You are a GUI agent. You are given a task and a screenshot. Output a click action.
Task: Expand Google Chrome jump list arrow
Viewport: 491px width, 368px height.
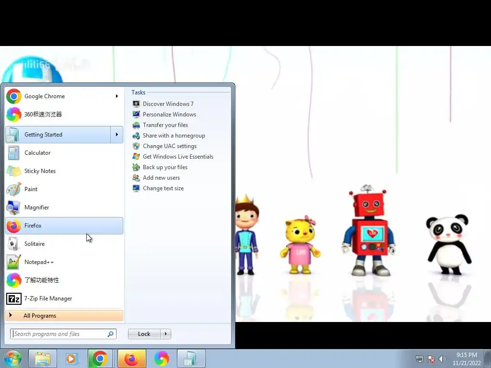point(117,96)
